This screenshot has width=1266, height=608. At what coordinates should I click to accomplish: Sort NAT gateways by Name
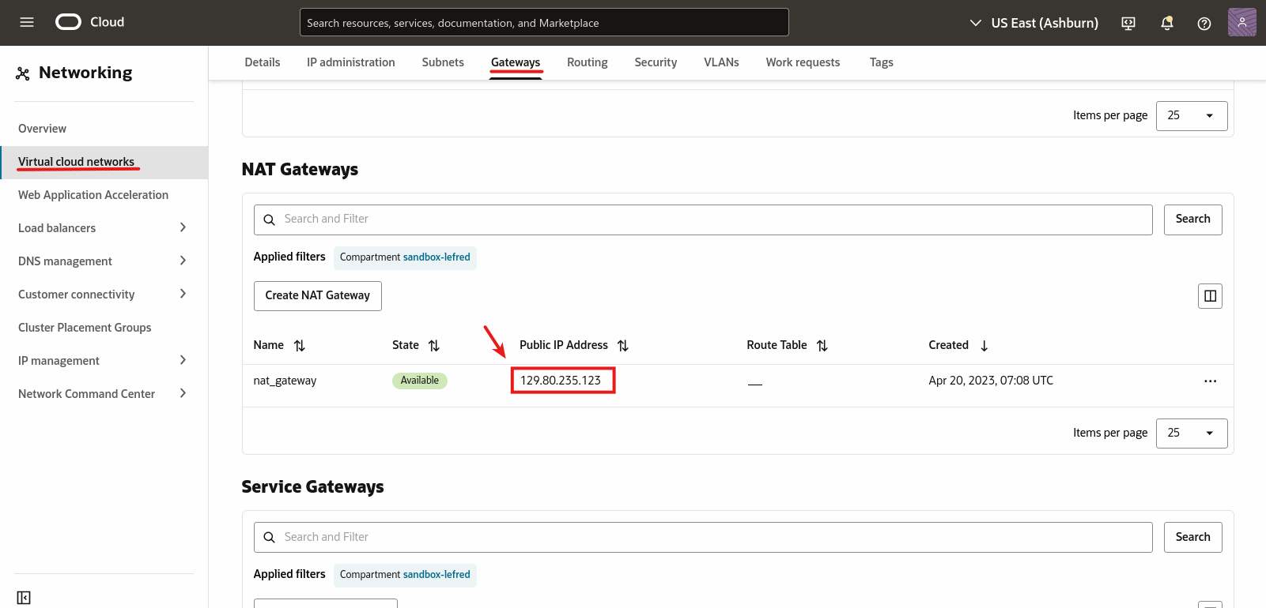299,346
